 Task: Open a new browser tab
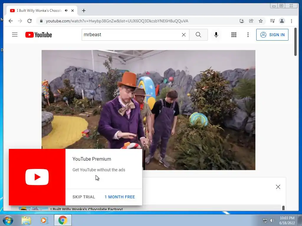click(83, 11)
